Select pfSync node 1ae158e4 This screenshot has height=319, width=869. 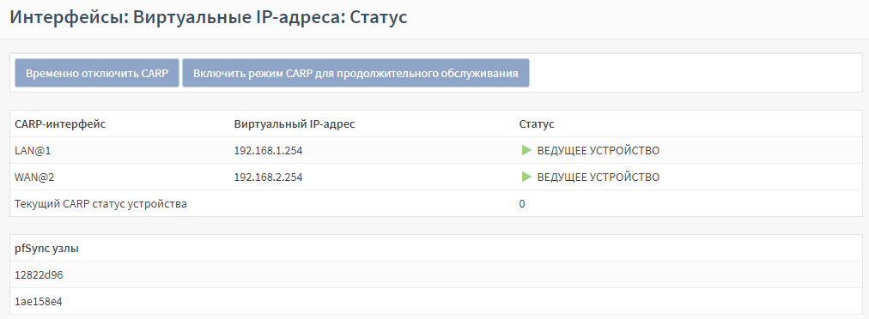(39, 301)
